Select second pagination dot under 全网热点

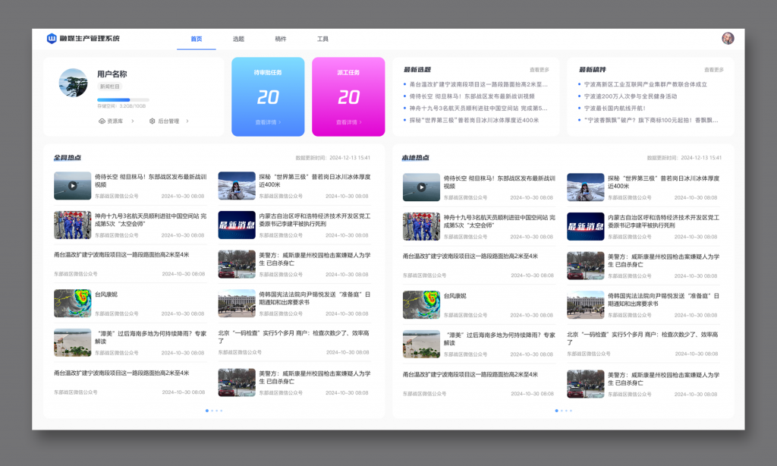211,411
